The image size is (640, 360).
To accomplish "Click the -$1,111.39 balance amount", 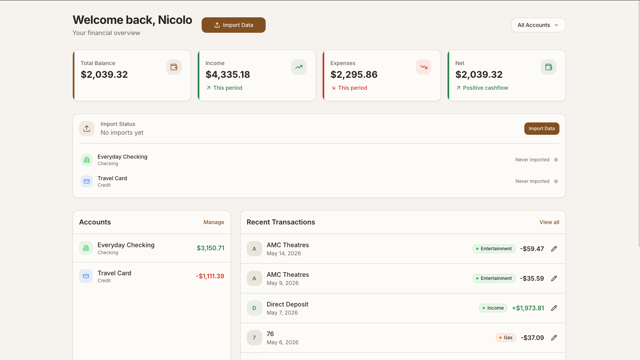I will [x=210, y=276].
